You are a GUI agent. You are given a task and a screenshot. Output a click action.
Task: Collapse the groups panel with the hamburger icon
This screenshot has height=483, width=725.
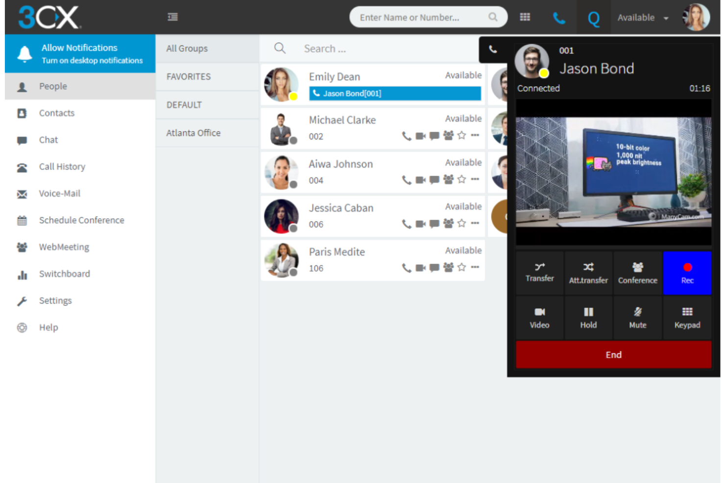tap(172, 16)
